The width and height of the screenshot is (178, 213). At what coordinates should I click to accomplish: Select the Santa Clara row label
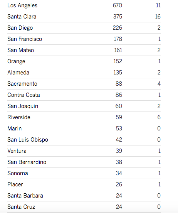pyautogui.click(x=22, y=17)
